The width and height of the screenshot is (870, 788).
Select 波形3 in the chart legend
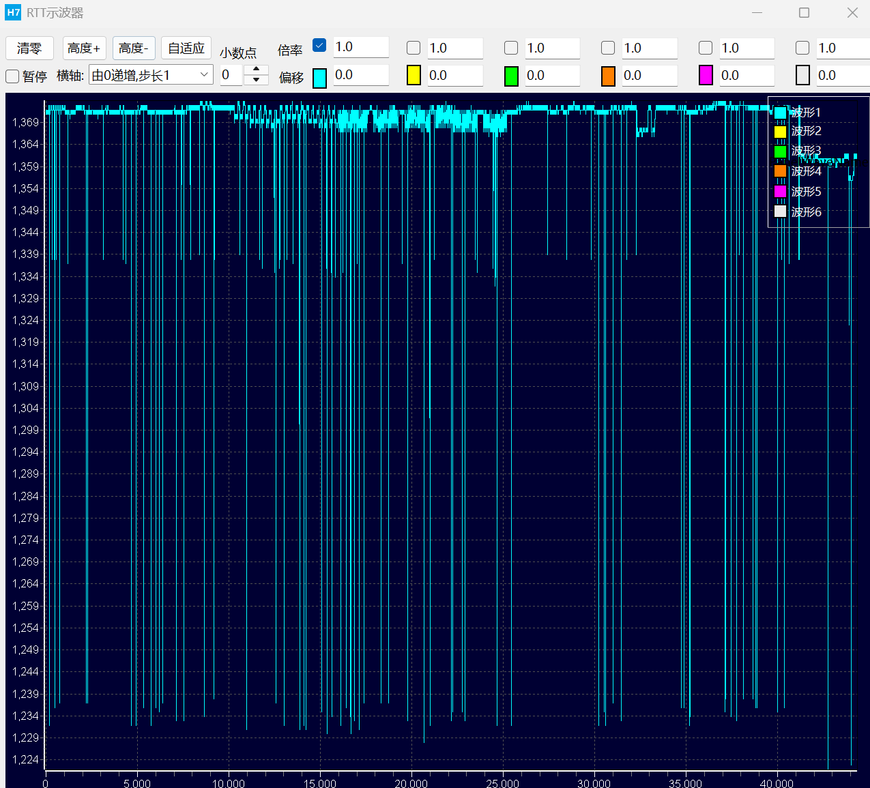pyautogui.click(x=806, y=151)
